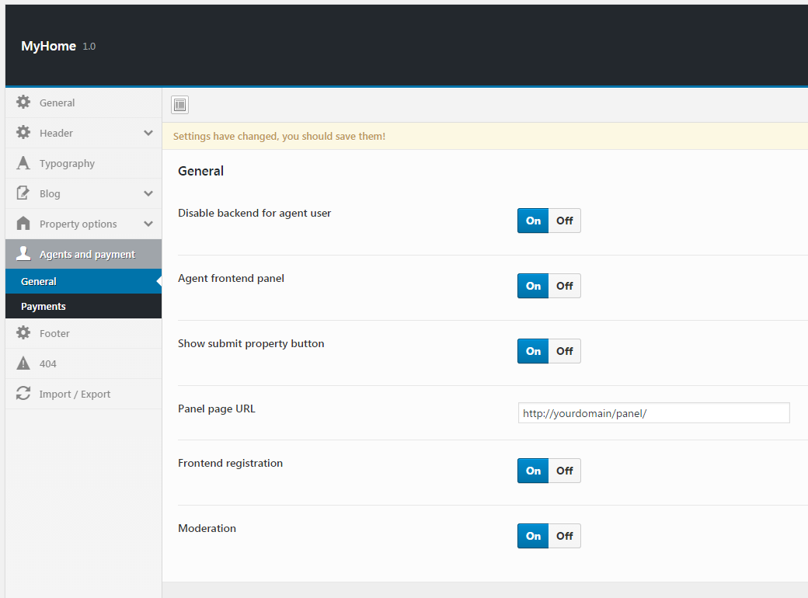Set Show submit property button On
The height and width of the screenshot is (598, 808).
pyautogui.click(x=533, y=351)
